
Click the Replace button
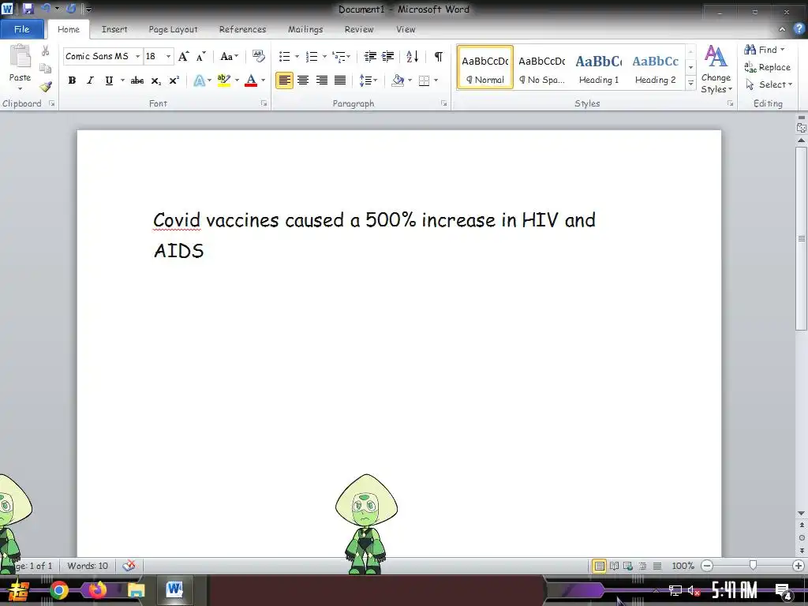[767, 67]
